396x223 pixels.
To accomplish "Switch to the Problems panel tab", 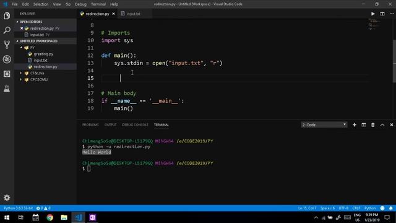I will pos(90,125).
